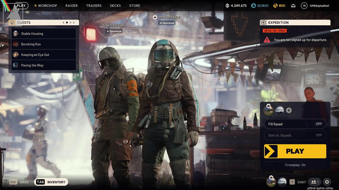
Task: Click the crown icon beside the DMRAlphaWolf nameplate
Action: click(x=155, y=17)
